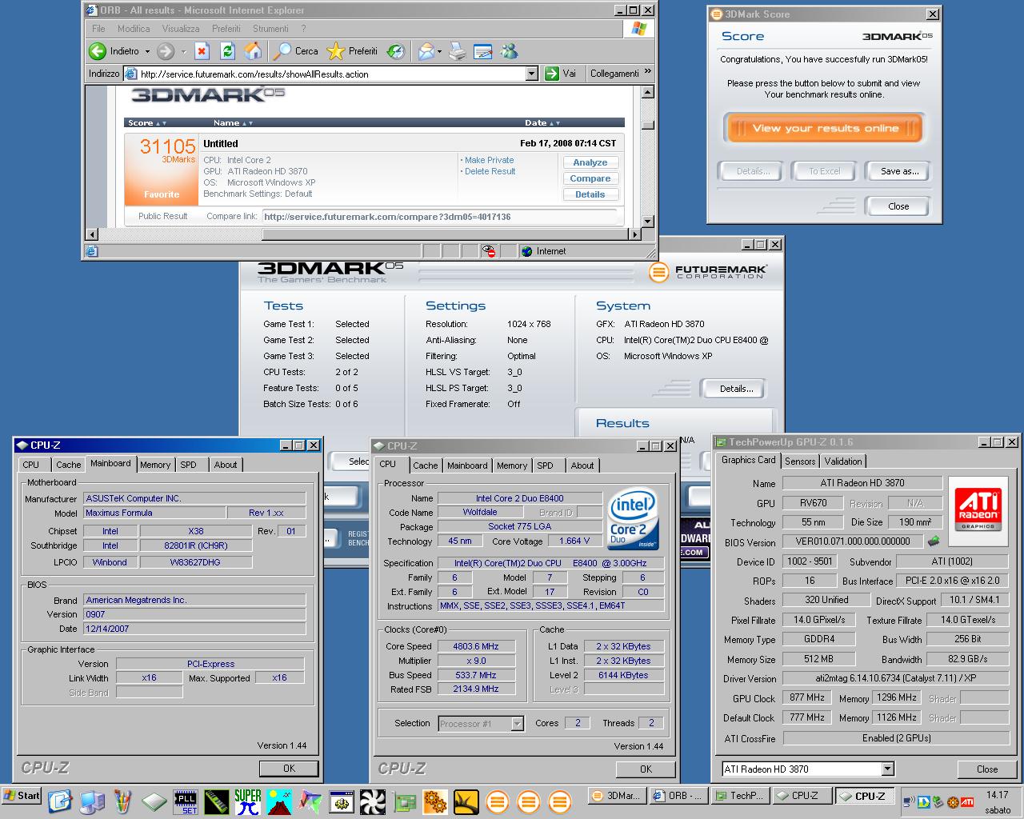Click the Make Private link
Viewport: 1024px width, 819px height.
(489, 160)
